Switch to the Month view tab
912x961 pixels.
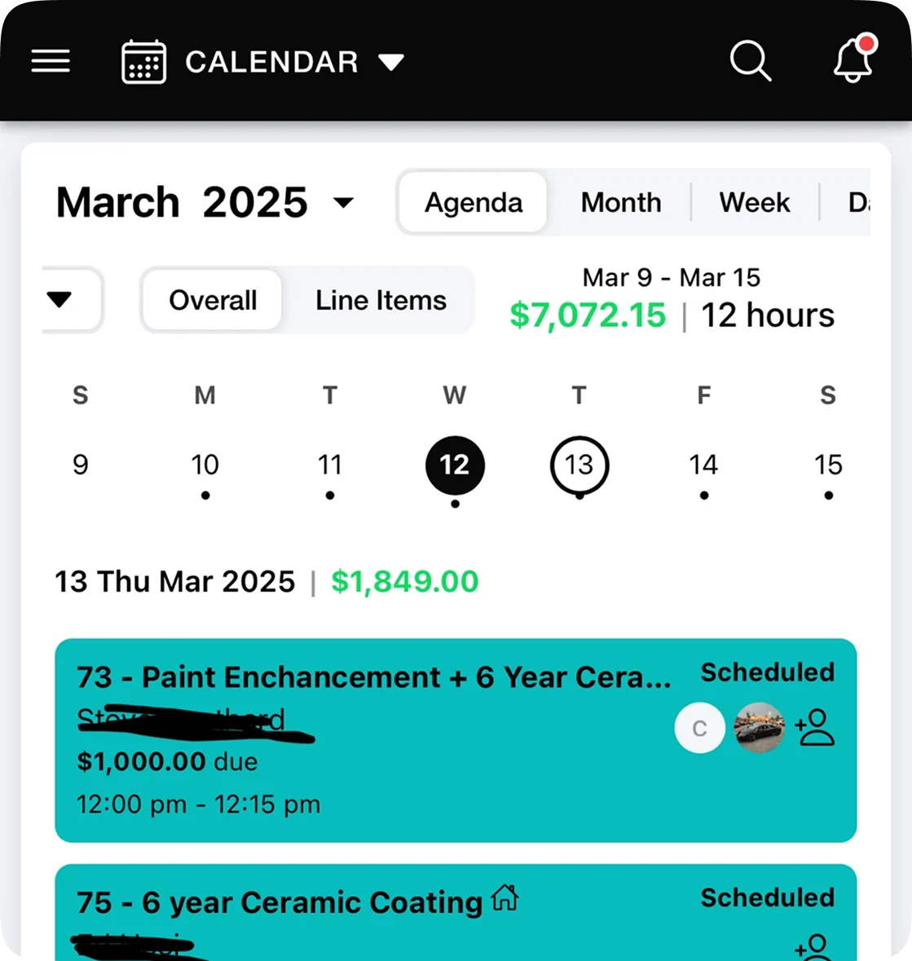pyautogui.click(x=621, y=202)
